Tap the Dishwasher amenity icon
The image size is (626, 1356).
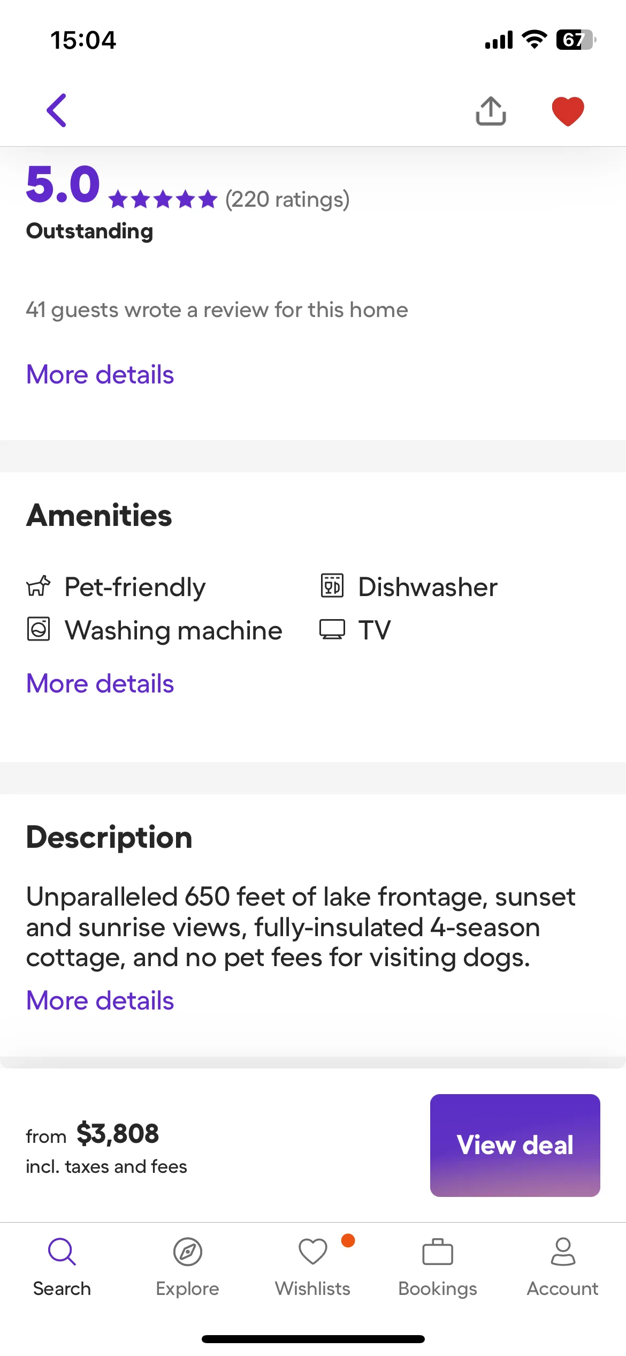(332, 585)
